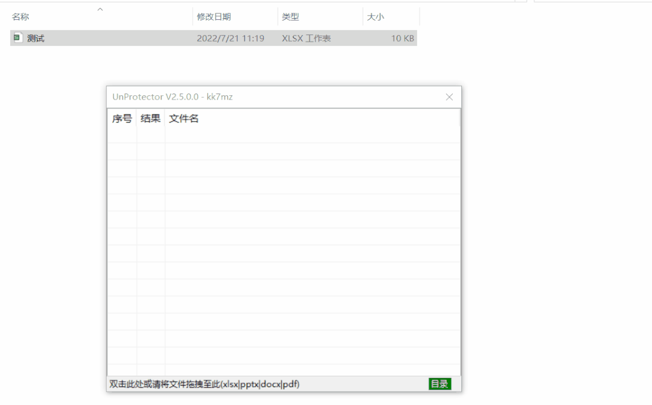This screenshot has height=405, width=652.
Task: Click the 10 KB size cell
Action: click(402, 39)
